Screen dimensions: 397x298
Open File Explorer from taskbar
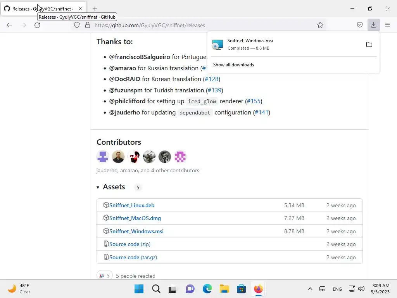click(x=224, y=289)
